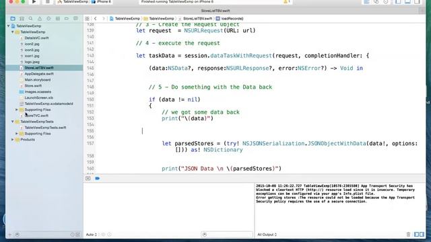
Task: Run the TableViewExmp project
Action: [34, 1]
